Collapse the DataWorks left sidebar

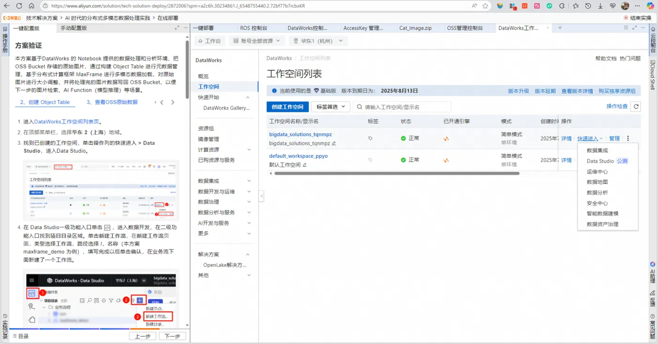click(x=261, y=195)
